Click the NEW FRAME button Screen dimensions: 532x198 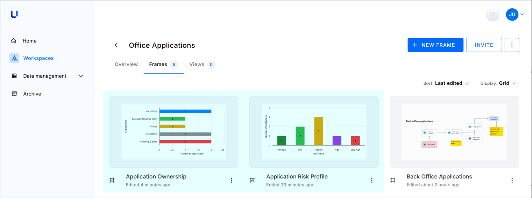tap(435, 45)
